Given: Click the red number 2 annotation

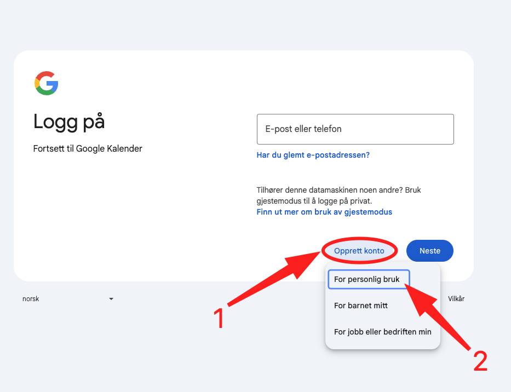Looking at the screenshot, I should [480, 361].
